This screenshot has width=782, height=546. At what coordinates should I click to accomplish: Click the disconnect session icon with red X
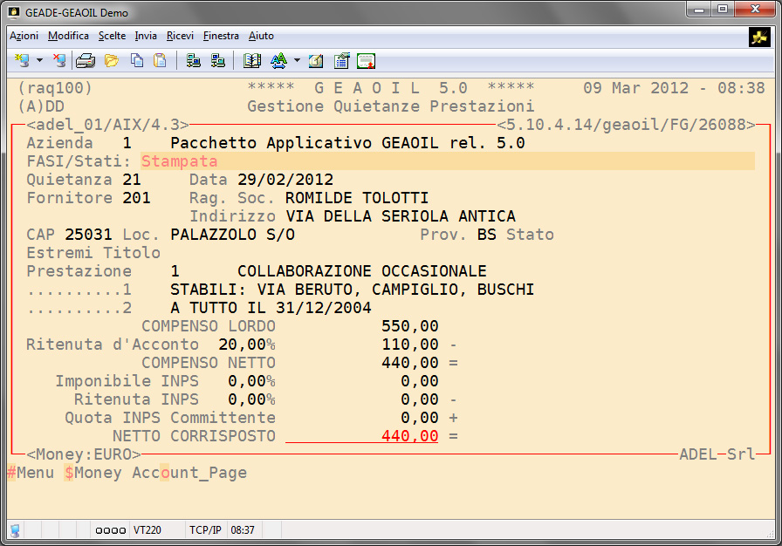coord(58,61)
